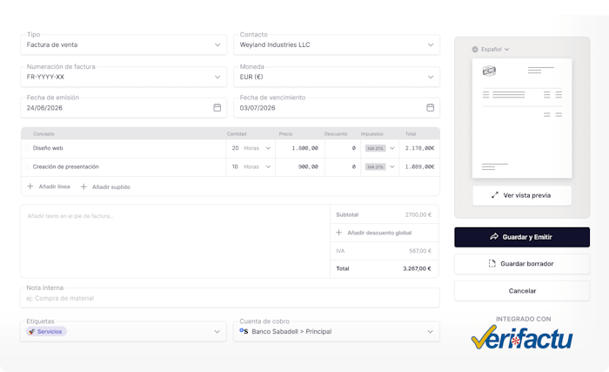This screenshot has height=372, width=609.
Task: Expand the Cuenta de cobro Banco Sabadell dropdown
Action: click(x=337, y=332)
